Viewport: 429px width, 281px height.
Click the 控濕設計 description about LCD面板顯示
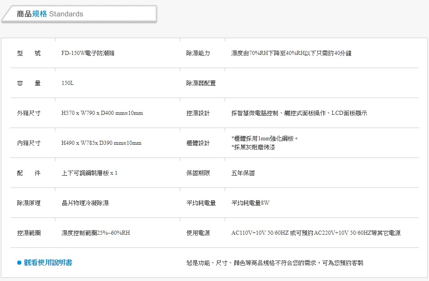pos(299,113)
